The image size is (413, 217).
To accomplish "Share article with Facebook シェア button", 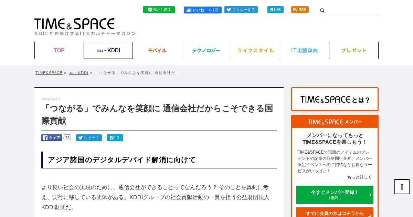I will (52, 138).
